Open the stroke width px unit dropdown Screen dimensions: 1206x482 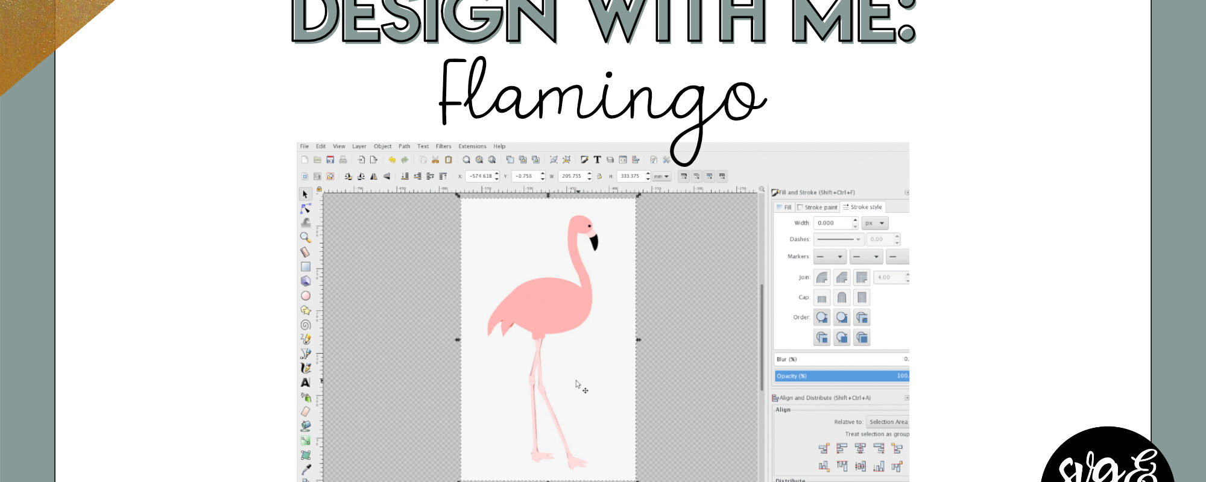(875, 223)
